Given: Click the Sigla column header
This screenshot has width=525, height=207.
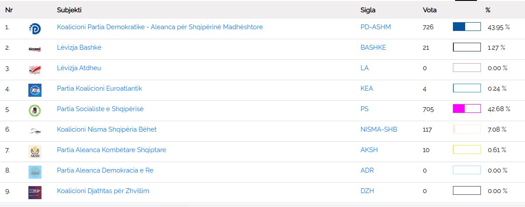Looking at the screenshot, I should click(368, 10).
